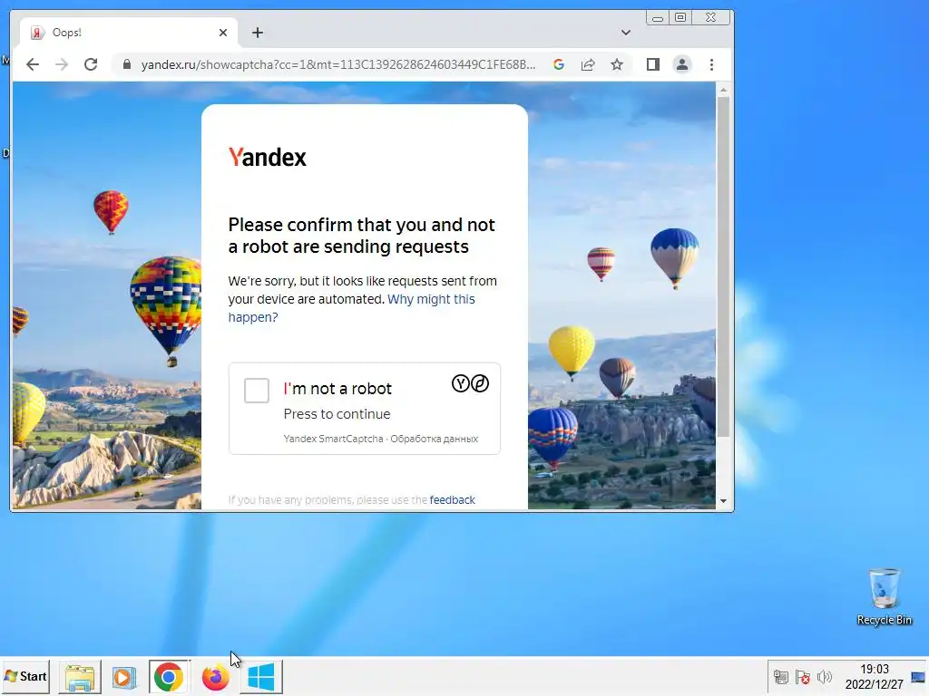Open the Start menu
Viewport: 929px width, 696px height.
coord(25,676)
